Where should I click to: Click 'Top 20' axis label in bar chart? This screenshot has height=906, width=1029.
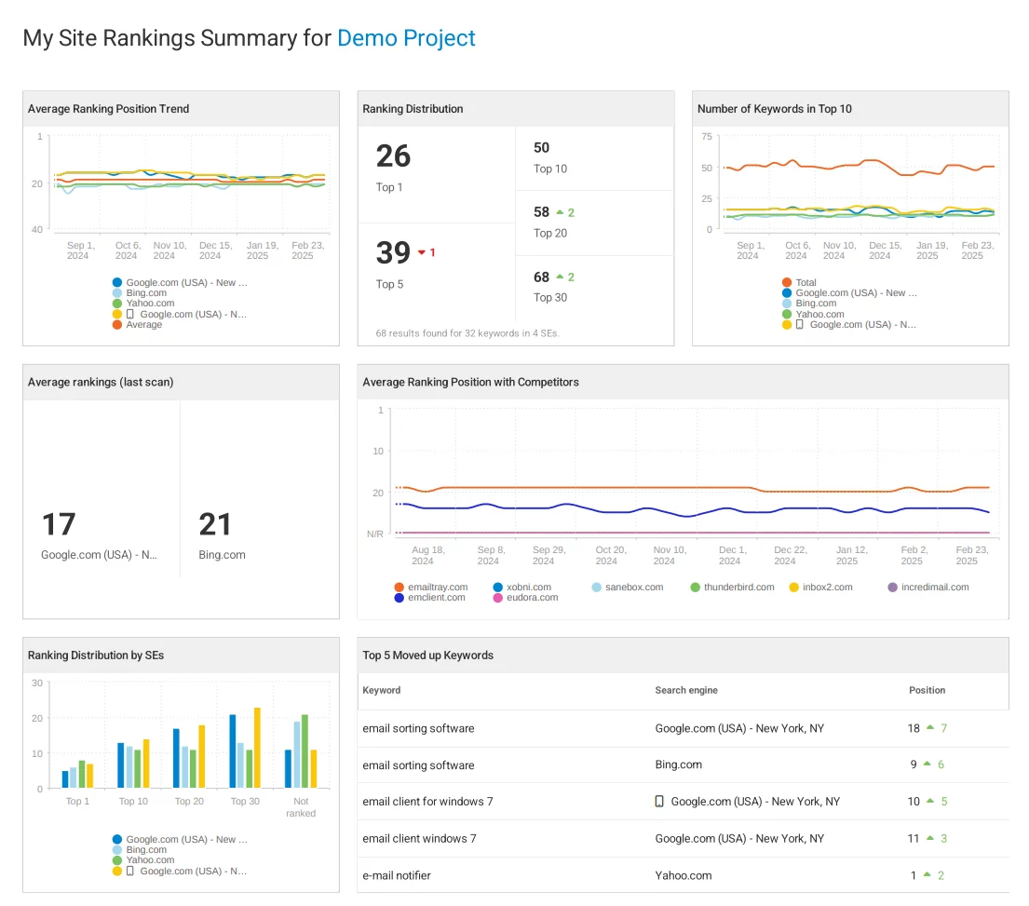[x=189, y=802]
